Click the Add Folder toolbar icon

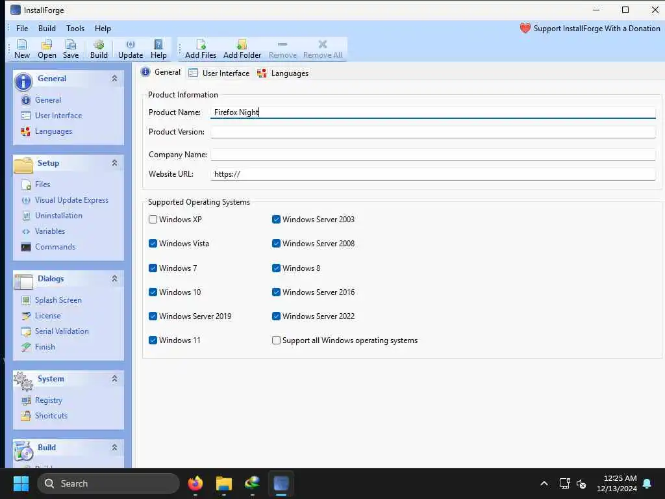(x=242, y=49)
